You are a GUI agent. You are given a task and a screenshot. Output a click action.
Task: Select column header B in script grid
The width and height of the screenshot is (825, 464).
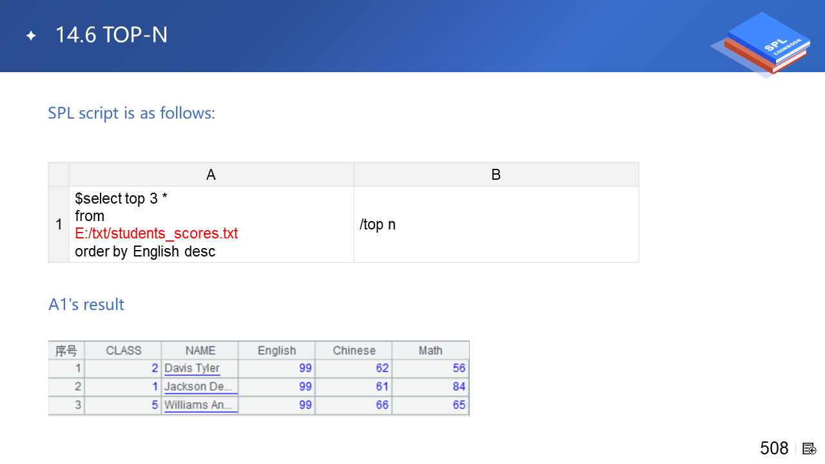(496, 175)
